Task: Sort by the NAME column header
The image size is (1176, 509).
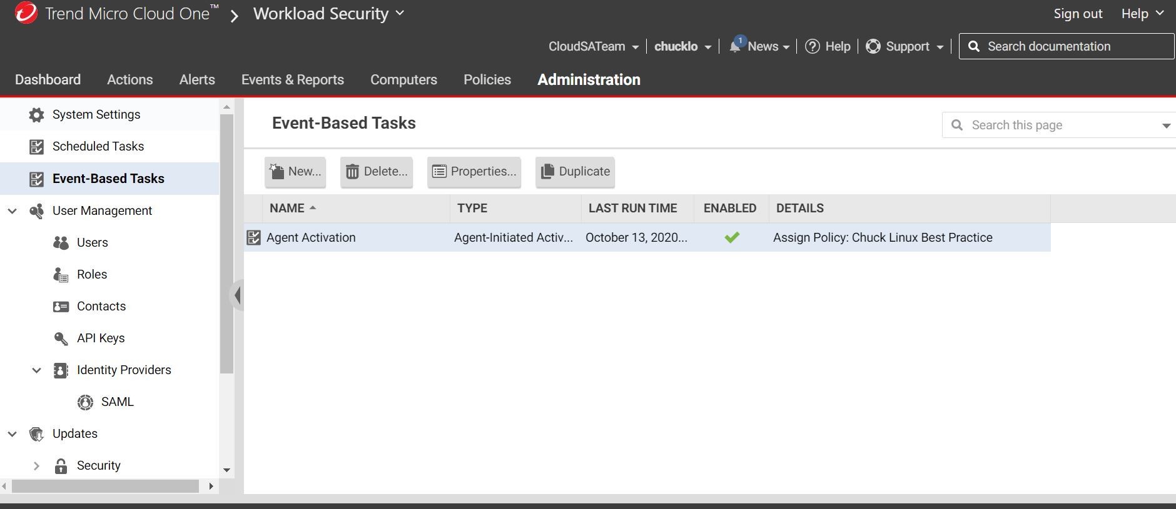Action: (x=356, y=209)
